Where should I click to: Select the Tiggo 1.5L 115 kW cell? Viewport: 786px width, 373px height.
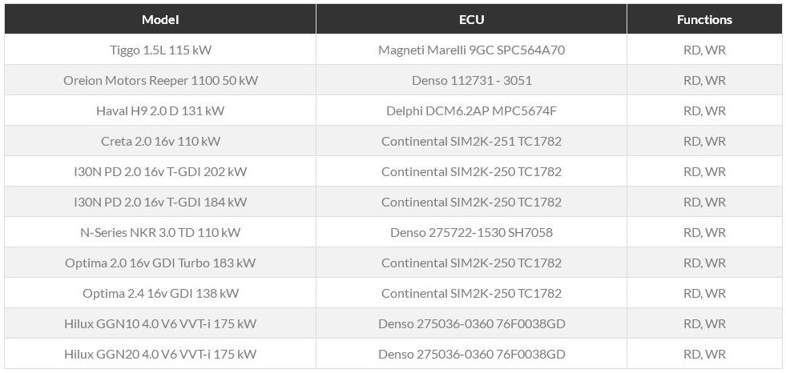tap(160, 50)
